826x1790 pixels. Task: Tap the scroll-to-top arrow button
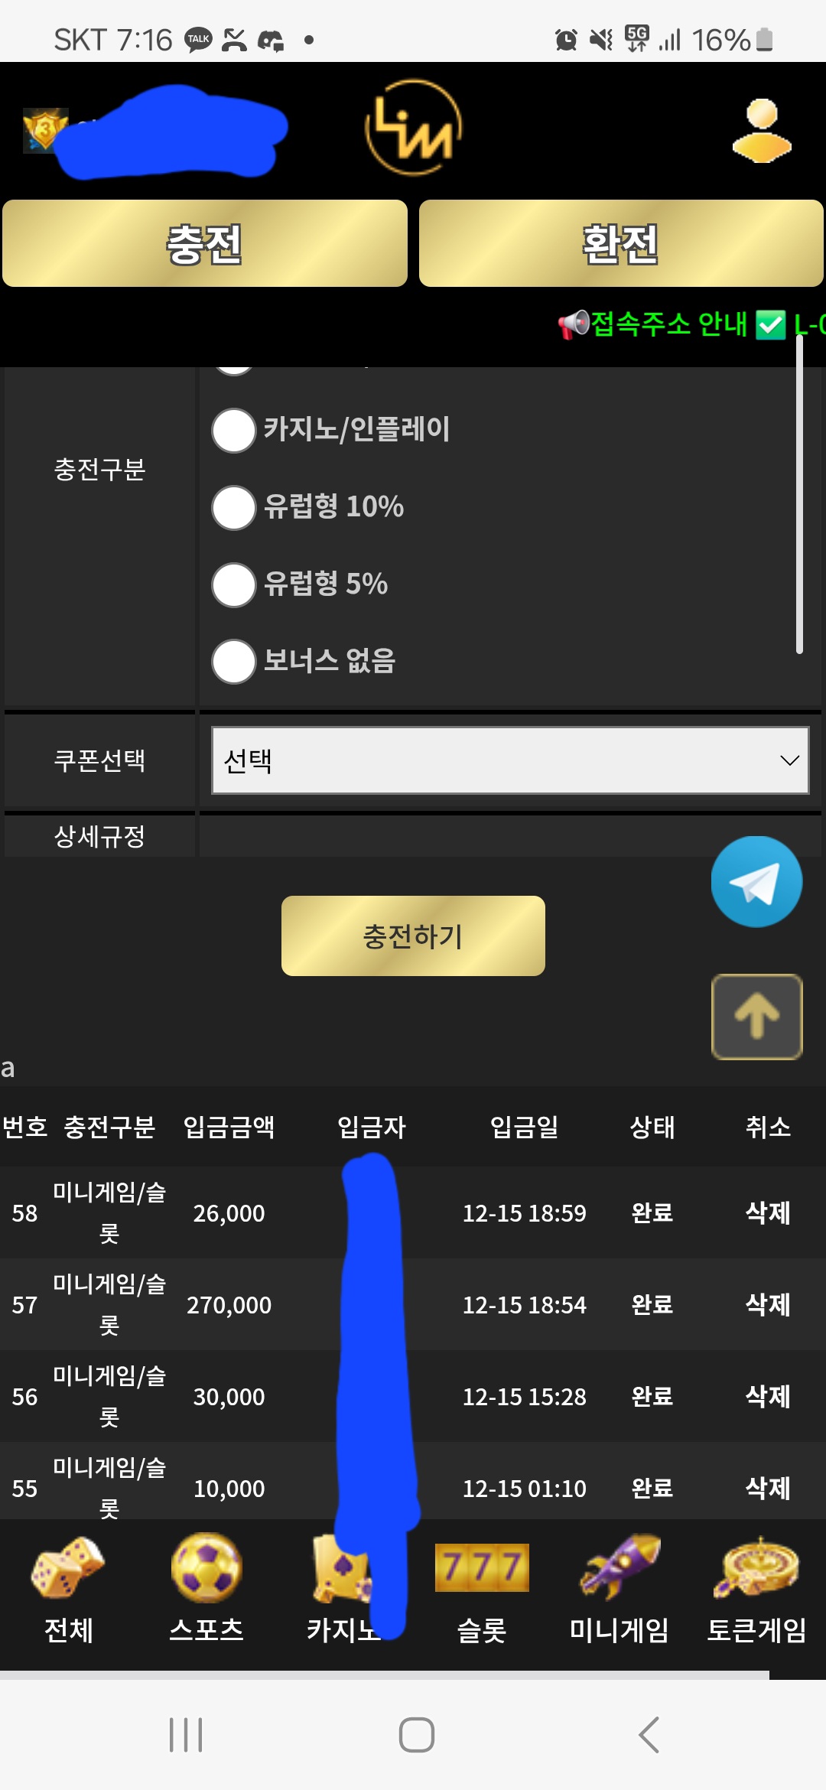[x=756, y=1016]
